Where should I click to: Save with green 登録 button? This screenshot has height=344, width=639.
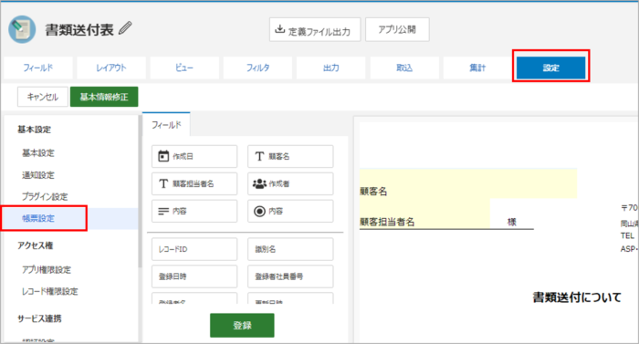point(242,325)
